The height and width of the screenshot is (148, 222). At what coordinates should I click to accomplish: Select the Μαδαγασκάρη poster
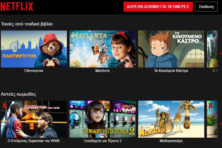tap(171, 119)
